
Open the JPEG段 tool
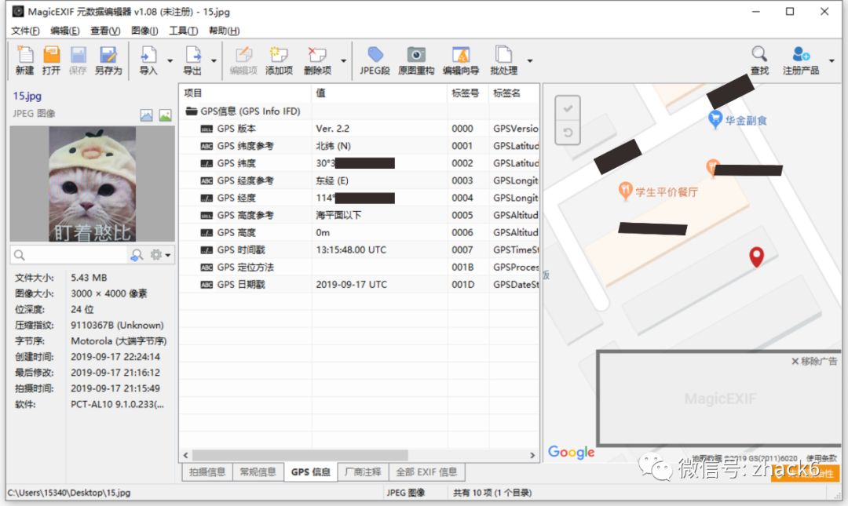click(375, 60)
